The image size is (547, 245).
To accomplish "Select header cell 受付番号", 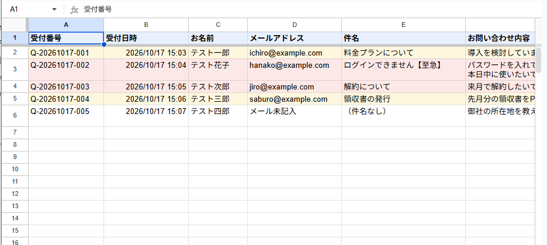I will [x=66, y=38].
